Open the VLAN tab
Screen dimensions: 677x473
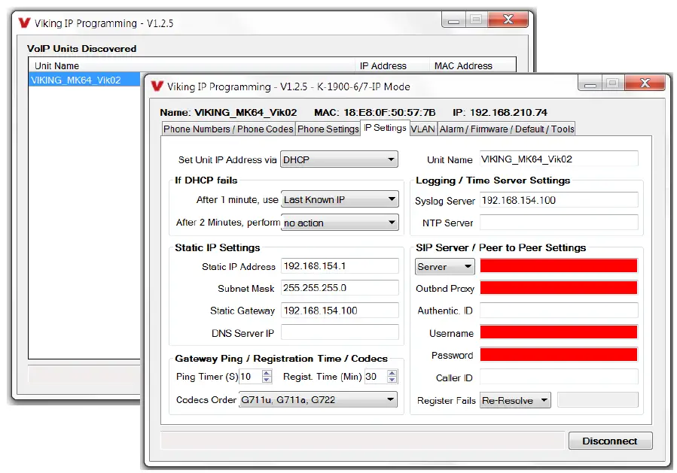tap(422, 129)
